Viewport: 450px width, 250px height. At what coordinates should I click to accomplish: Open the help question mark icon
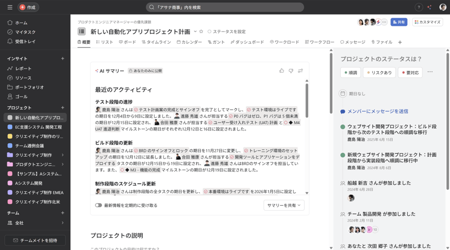coord(418,7)
